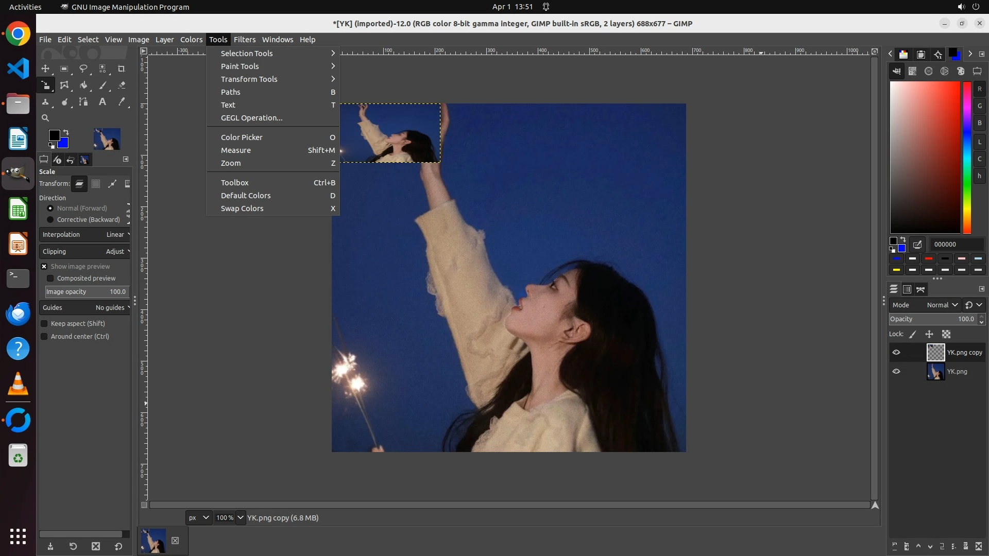Choose Color Picker from Tools menu
This screenshot has height=556, width=989.
point(242,137)
